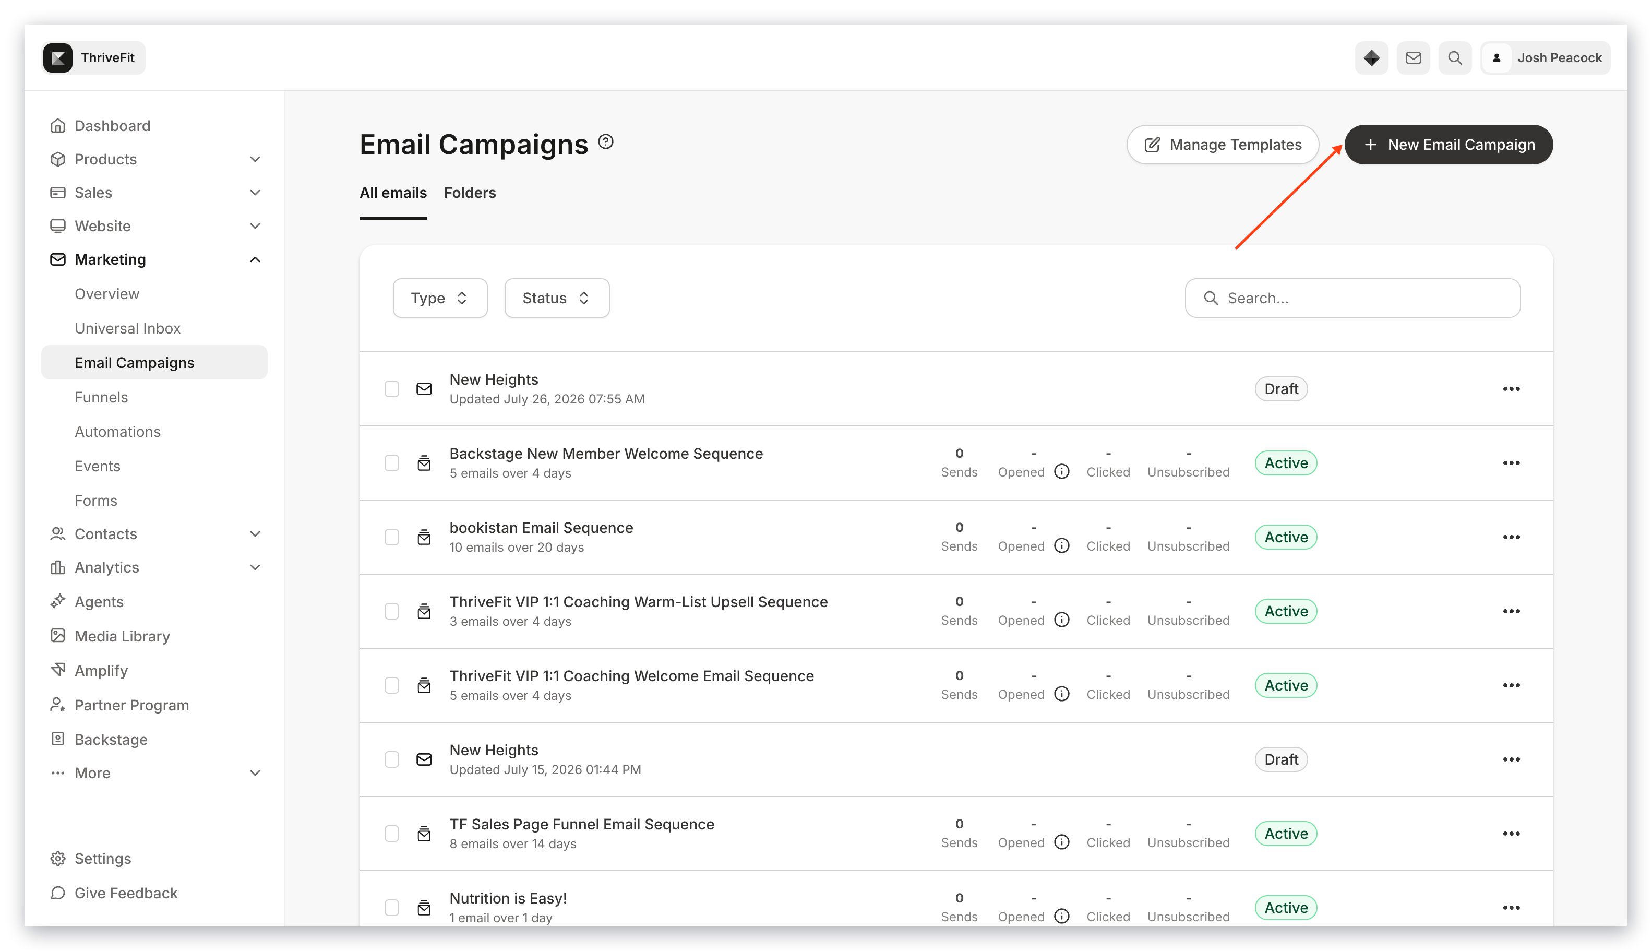Open three-dot menu for Coaching Welcome Email Sequence
This screenshot has width=1652, height=951.
[1511, 686]
